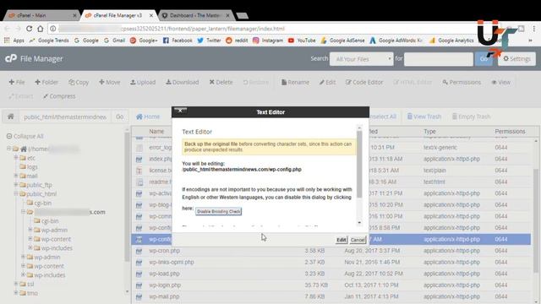The image size is (541, 304).
Task: Open the Instagram bookmark
Action: click(x=268, y=41)
